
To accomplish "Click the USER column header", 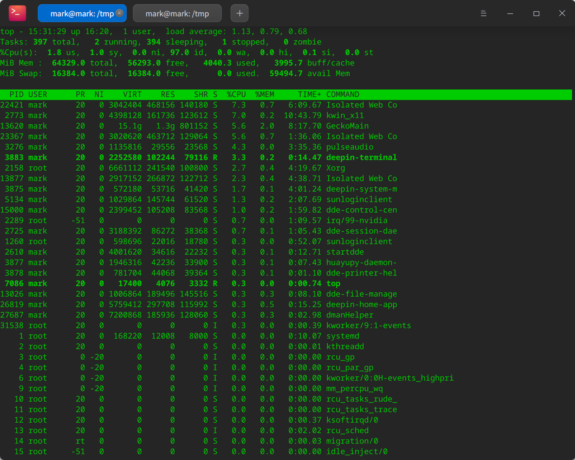I will point(38,95).
